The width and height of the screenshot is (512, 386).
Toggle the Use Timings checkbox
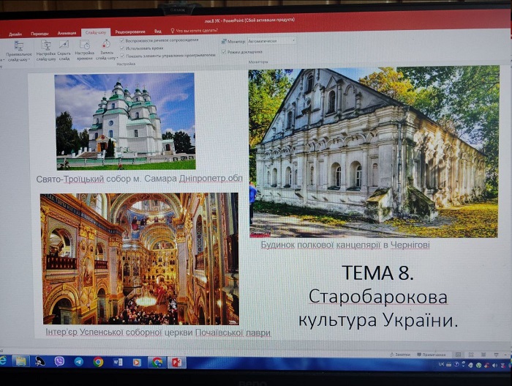[x=122, y=48]
